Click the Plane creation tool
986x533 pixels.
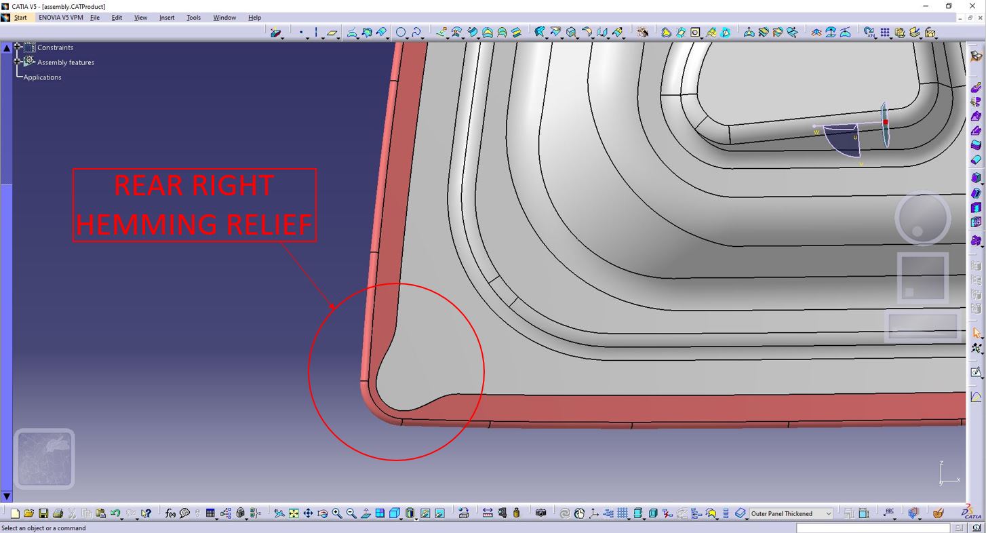[x=332, y=33]
